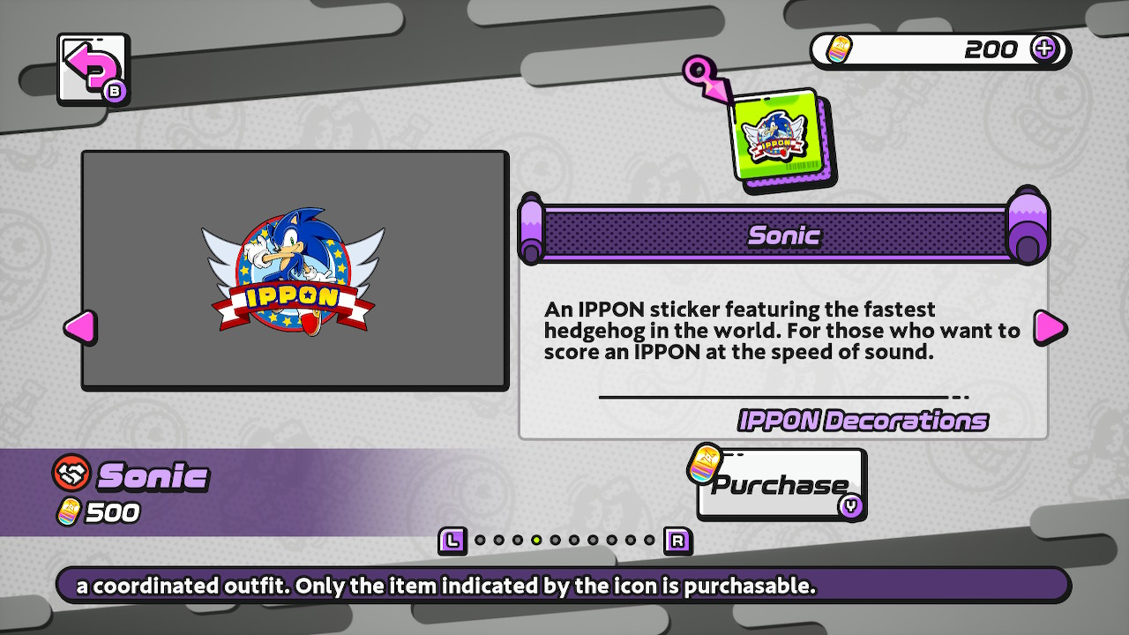Viewport: 1129px width, 635px height.
Task: Add currency with the plus icon
Action: (x=1044, y=49)
